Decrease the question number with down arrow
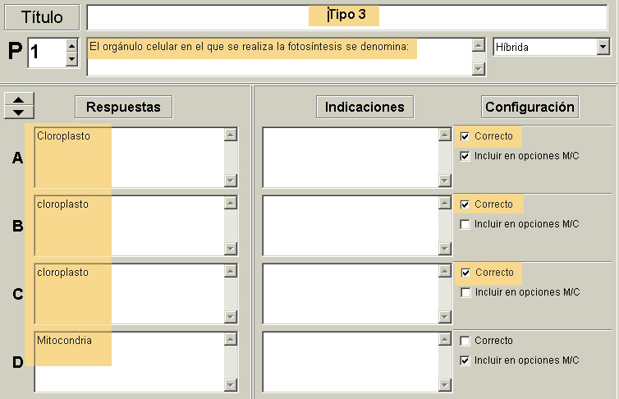The height and width of the screenshot is (399, 619). [71, 58]
